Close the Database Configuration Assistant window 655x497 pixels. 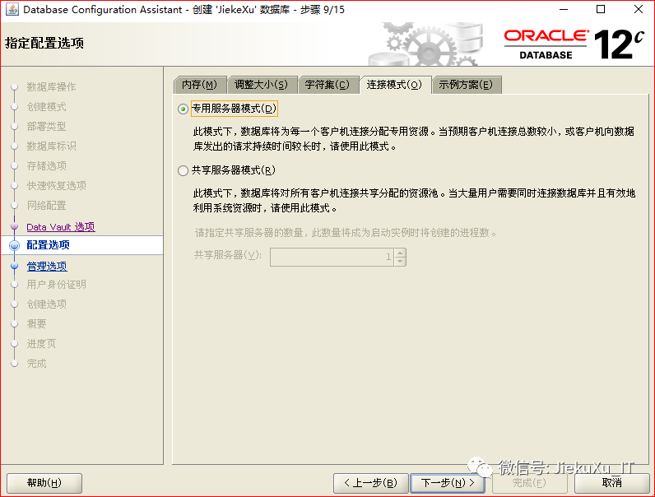click(639, 9)
